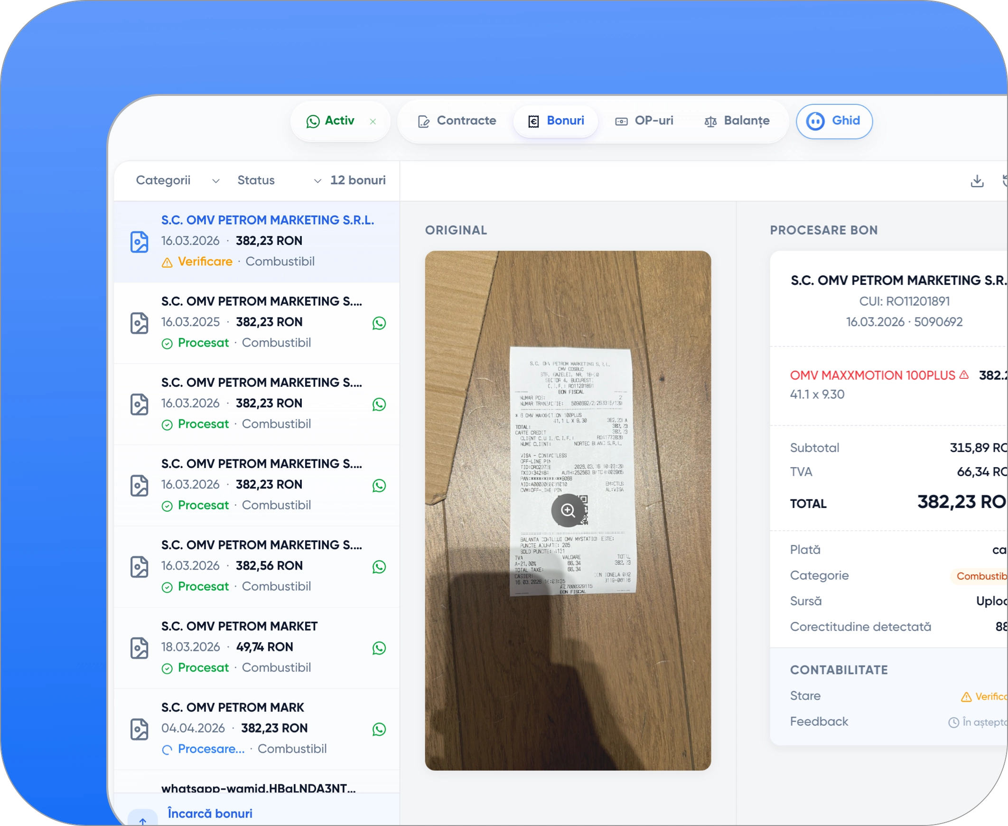Switch to the Contracte tab

pos(457,121)
